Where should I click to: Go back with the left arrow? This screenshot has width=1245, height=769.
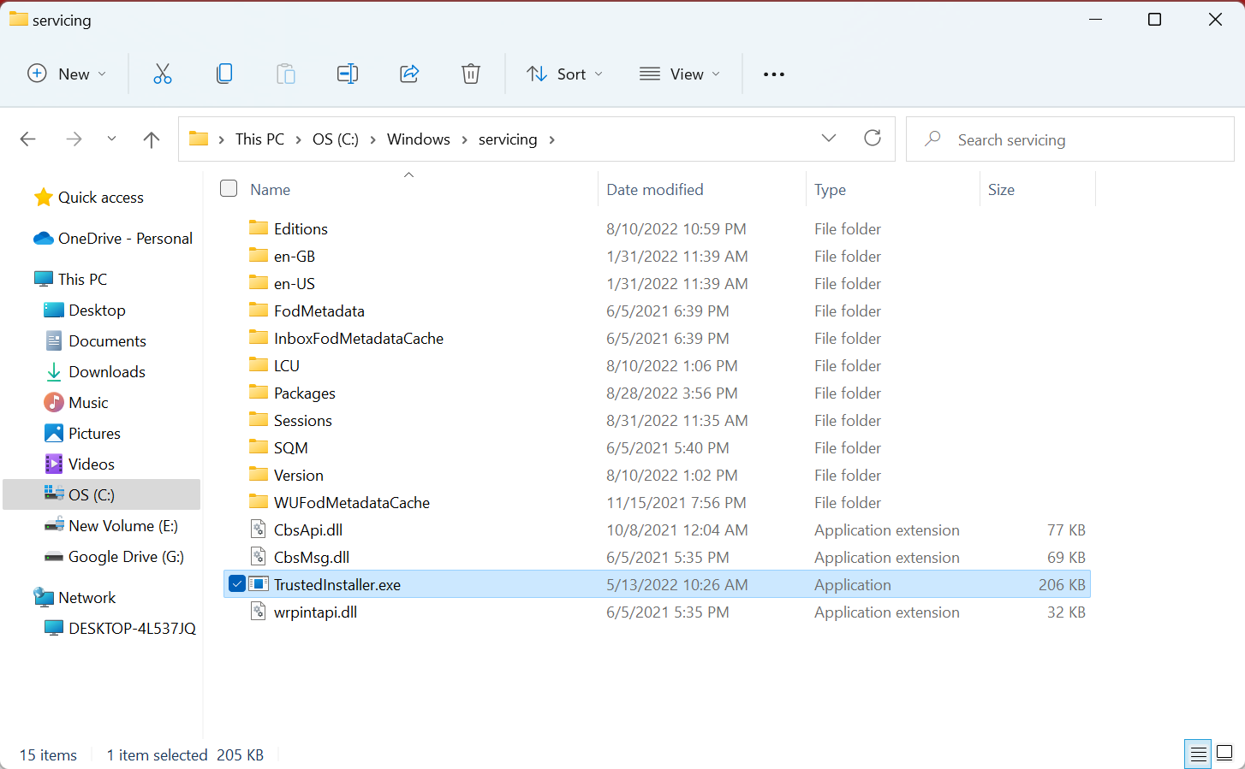(28, 139)
